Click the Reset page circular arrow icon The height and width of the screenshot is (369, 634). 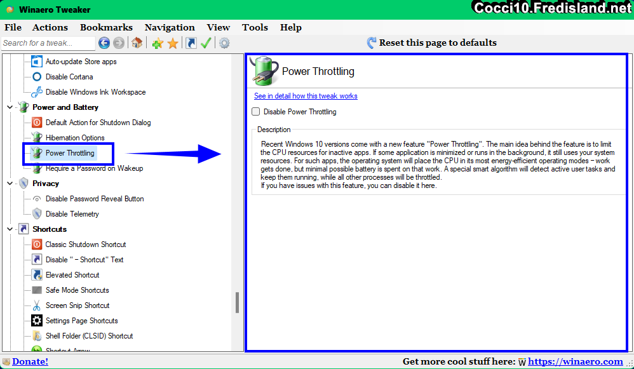(371, 43)
